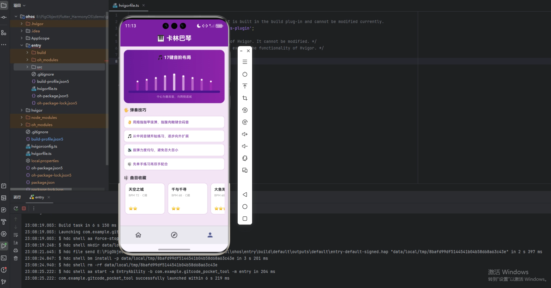The height and width of the screenshot is (288, 551).
Task: Open the 项目 view dropdown
Action: pyautogui.click(x=19, y=5)
